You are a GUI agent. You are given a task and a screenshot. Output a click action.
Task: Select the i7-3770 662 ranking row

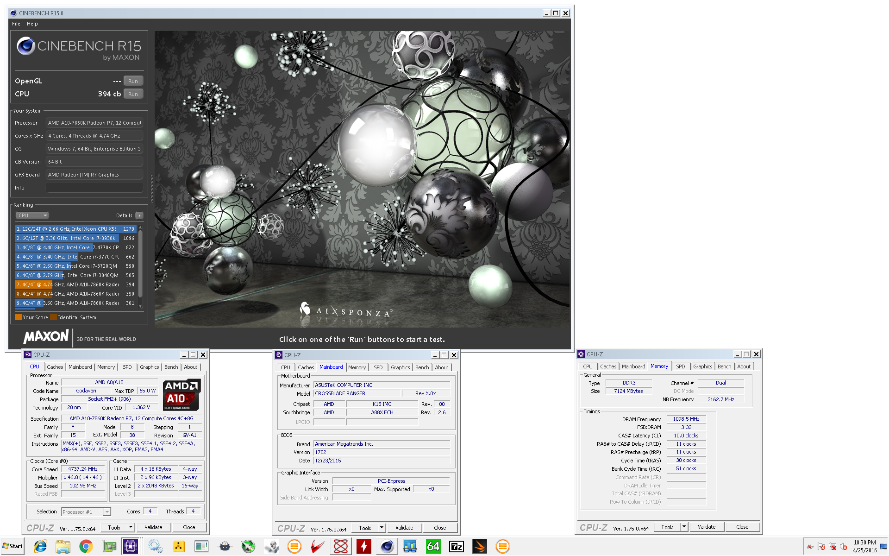[75, 257]
